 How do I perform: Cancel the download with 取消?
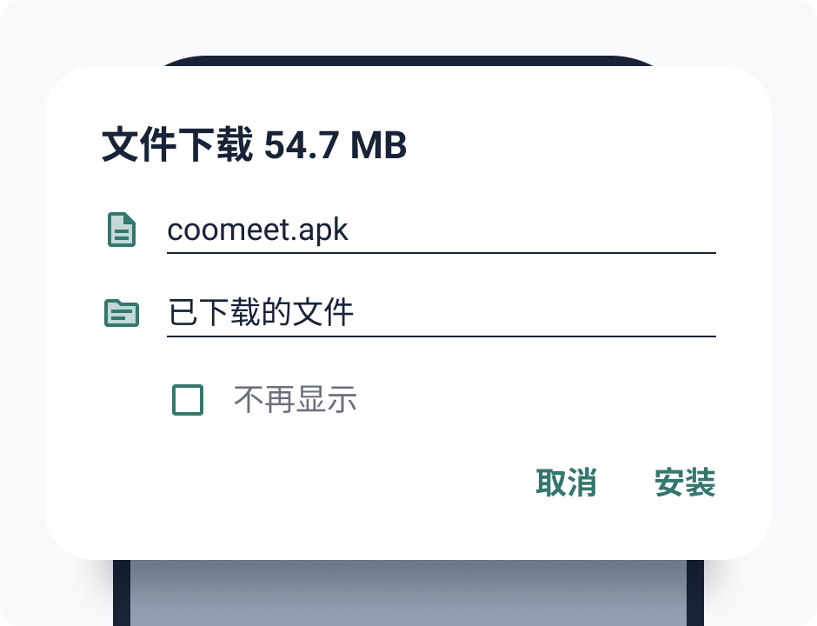pyautogui.click(x=567, y=483)
